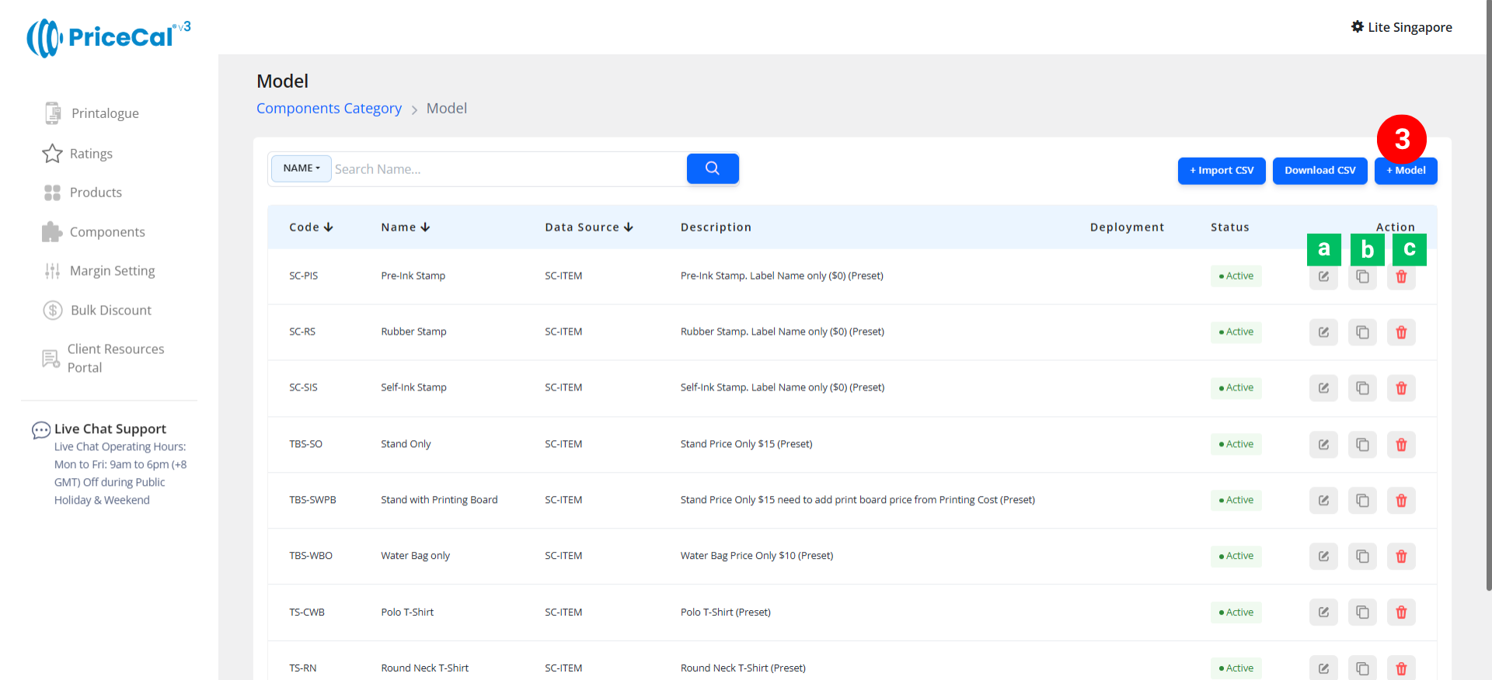Image resolution: width=1492 pixels, height=680 pixels.
Task: Add a new model with + Model
Action: [x=1405, y=171]
